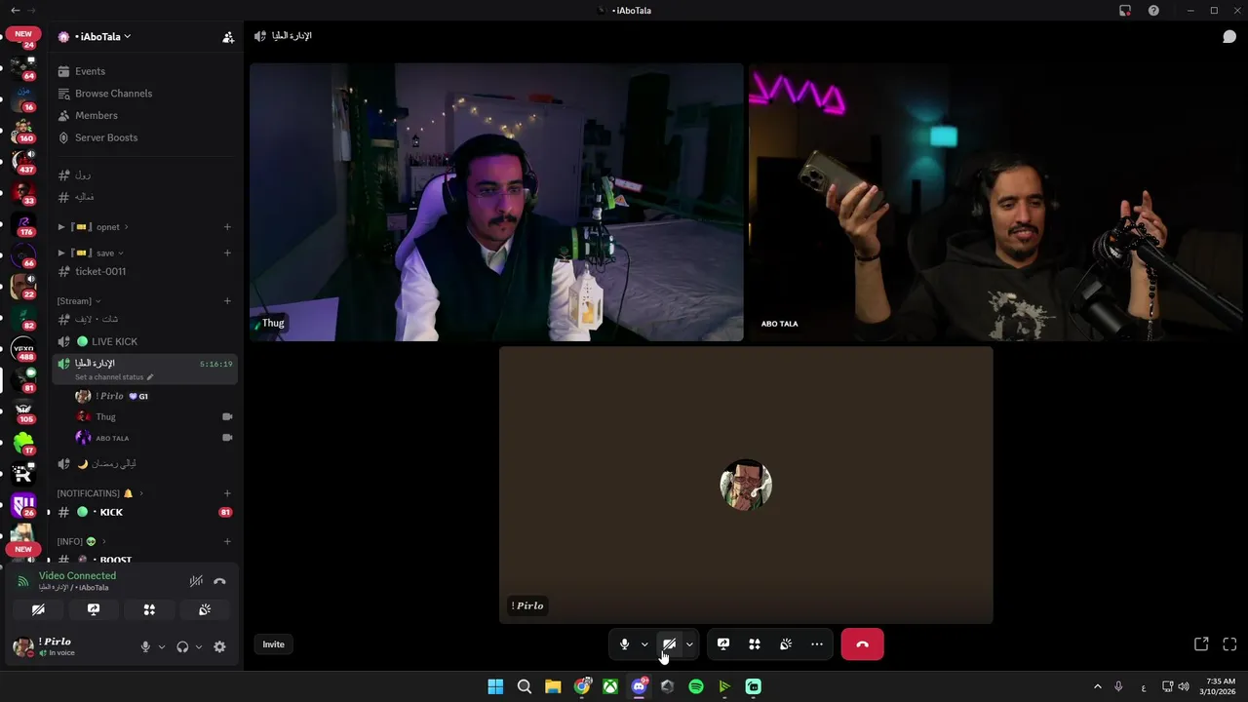Screen dimensions: 1248x702
Task: Show chat with top-right bubble icon
Action: coord(1229,36)
